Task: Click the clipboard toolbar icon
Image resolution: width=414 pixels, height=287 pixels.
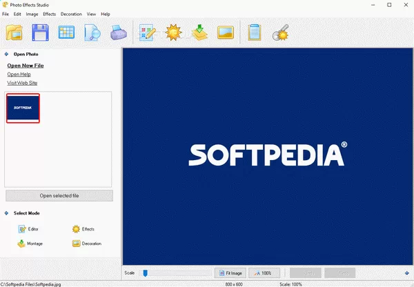Action: (255, 32)
